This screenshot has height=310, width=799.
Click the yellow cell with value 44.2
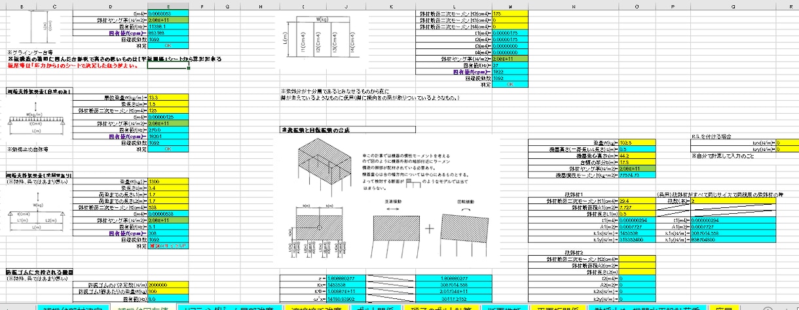tap(637, 155)
